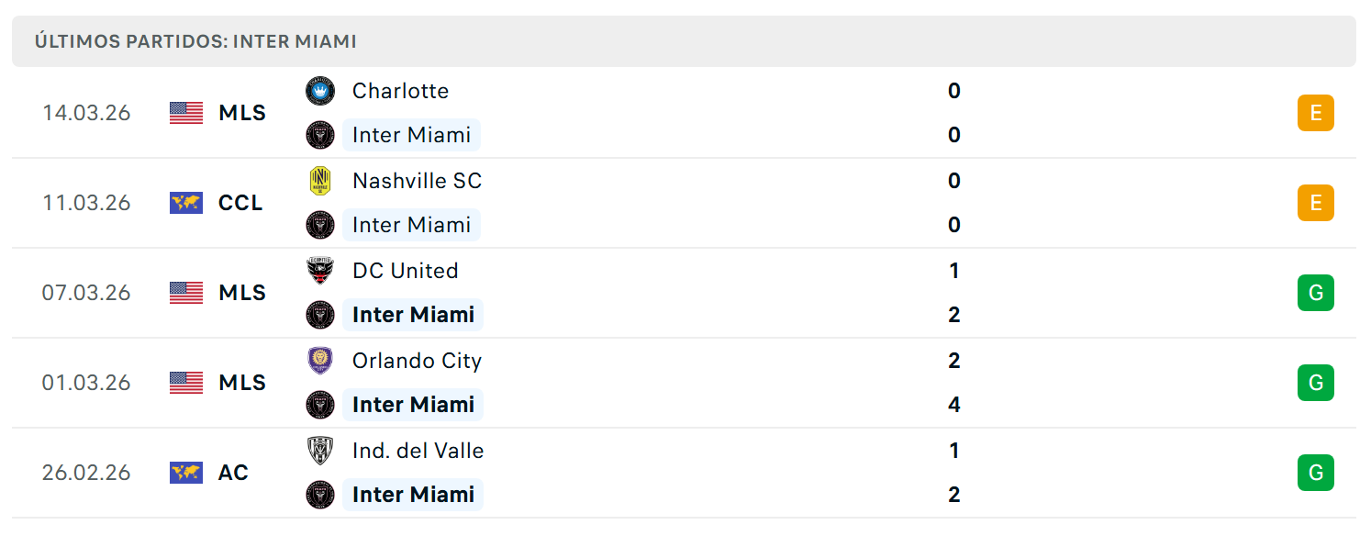
Task: Open the Orlando City team link
Action: pos(417,361)
